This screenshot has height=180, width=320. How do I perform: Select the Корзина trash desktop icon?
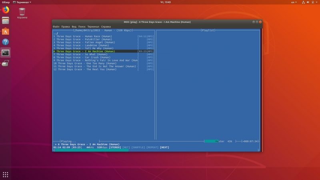(22, 13)
